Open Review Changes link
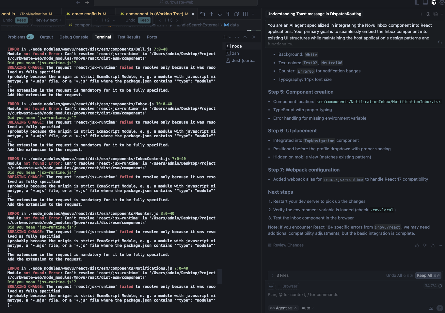The image size is (445, 313). [x=286, y=245]
